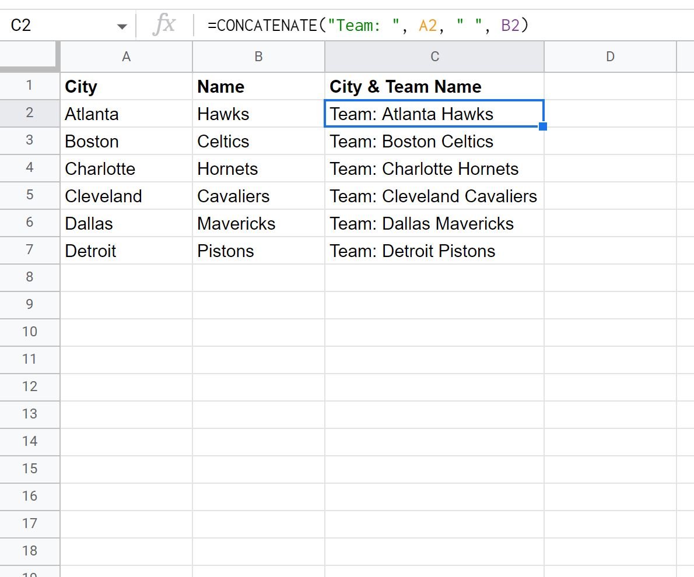Select the Celtics cell
The width and height of the screenshot is (694, 577).
[x=258, y=141]
